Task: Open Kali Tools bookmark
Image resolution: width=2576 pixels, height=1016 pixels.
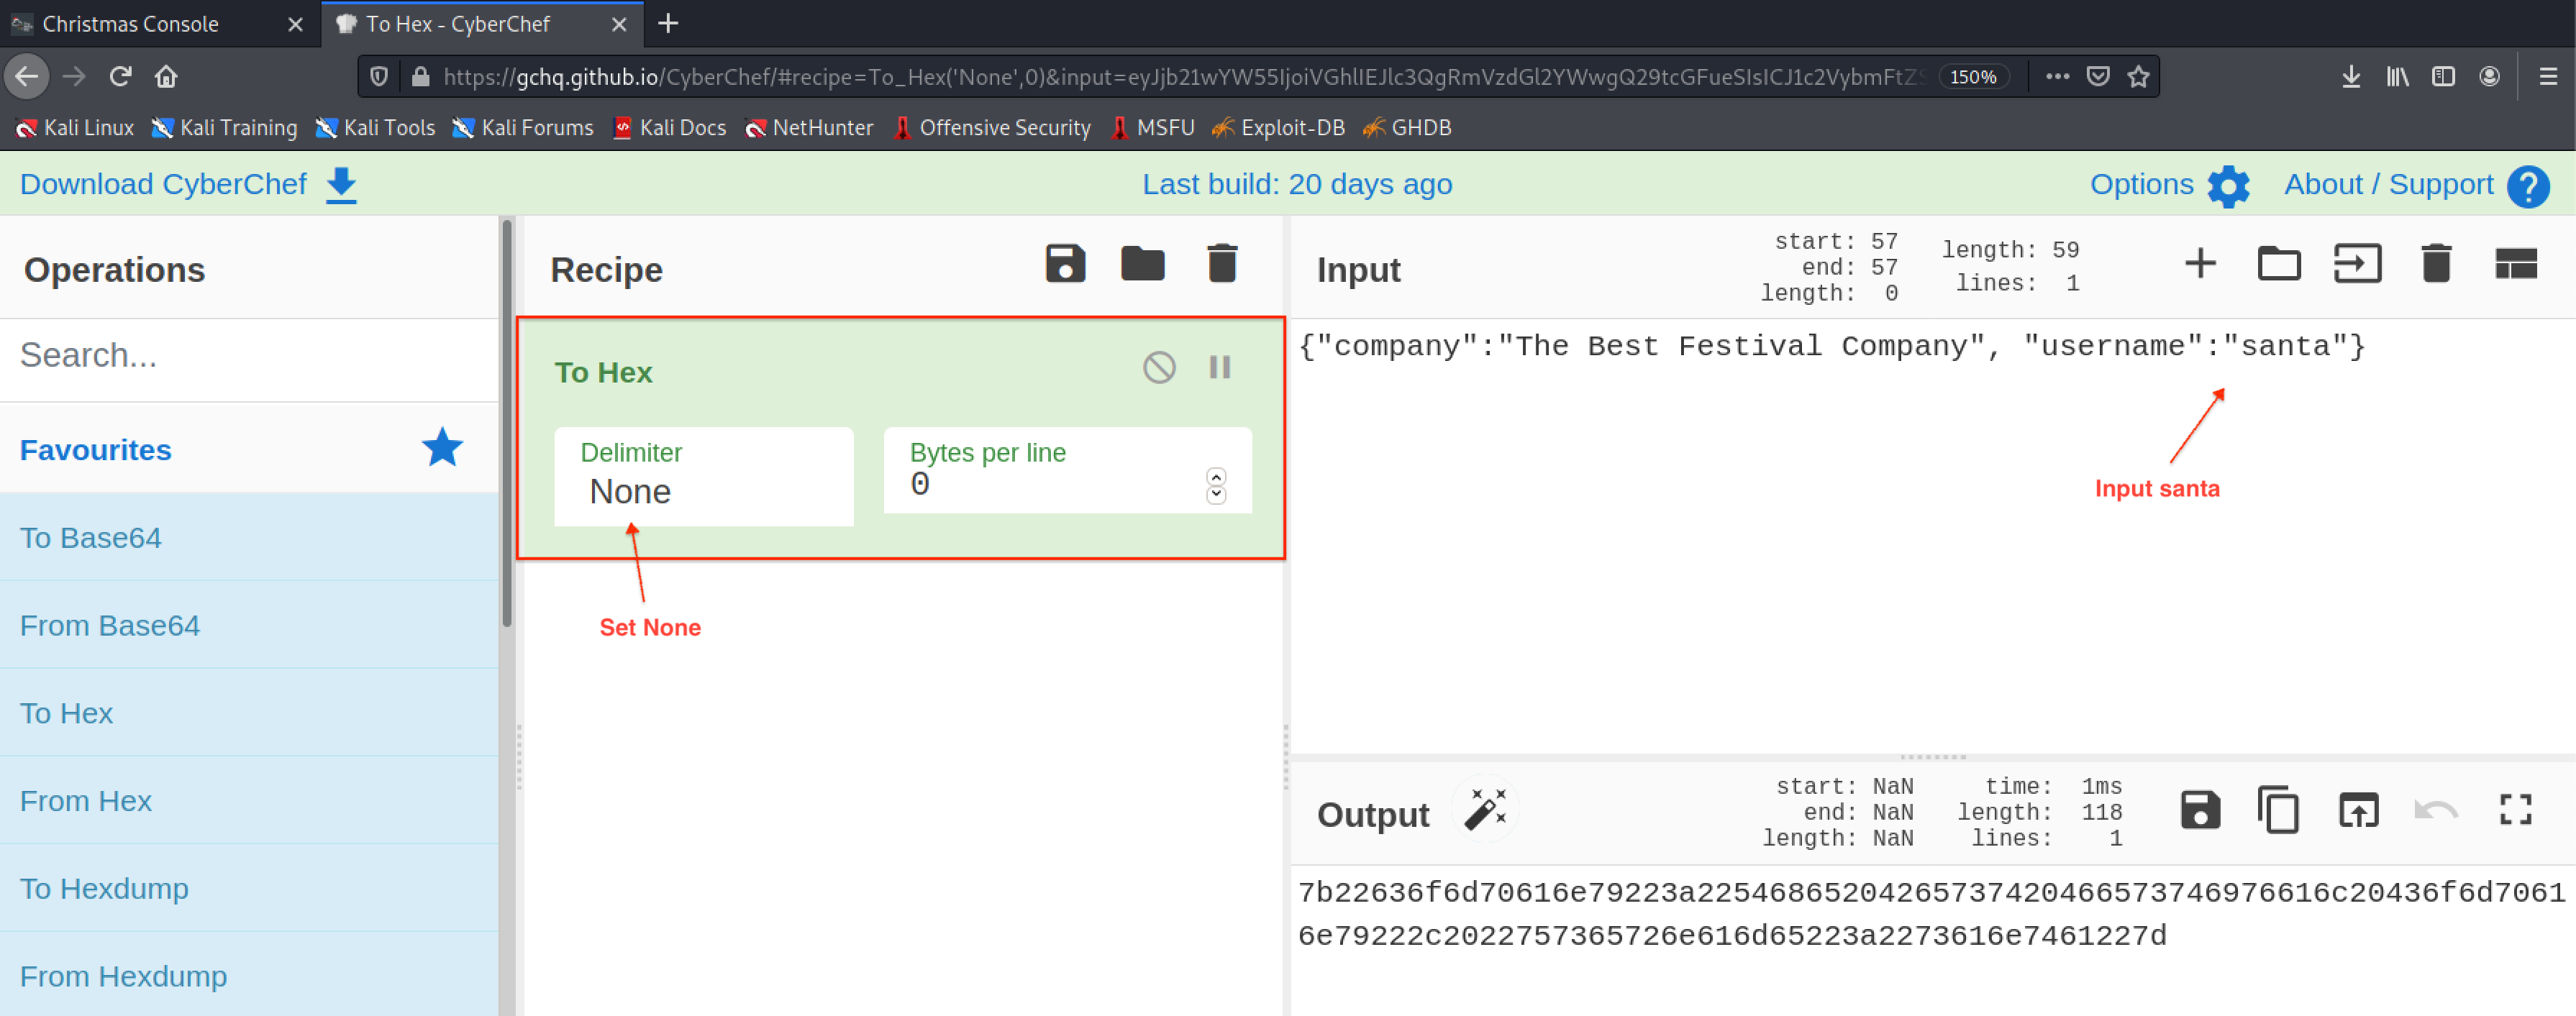Action: pos(375,128)
